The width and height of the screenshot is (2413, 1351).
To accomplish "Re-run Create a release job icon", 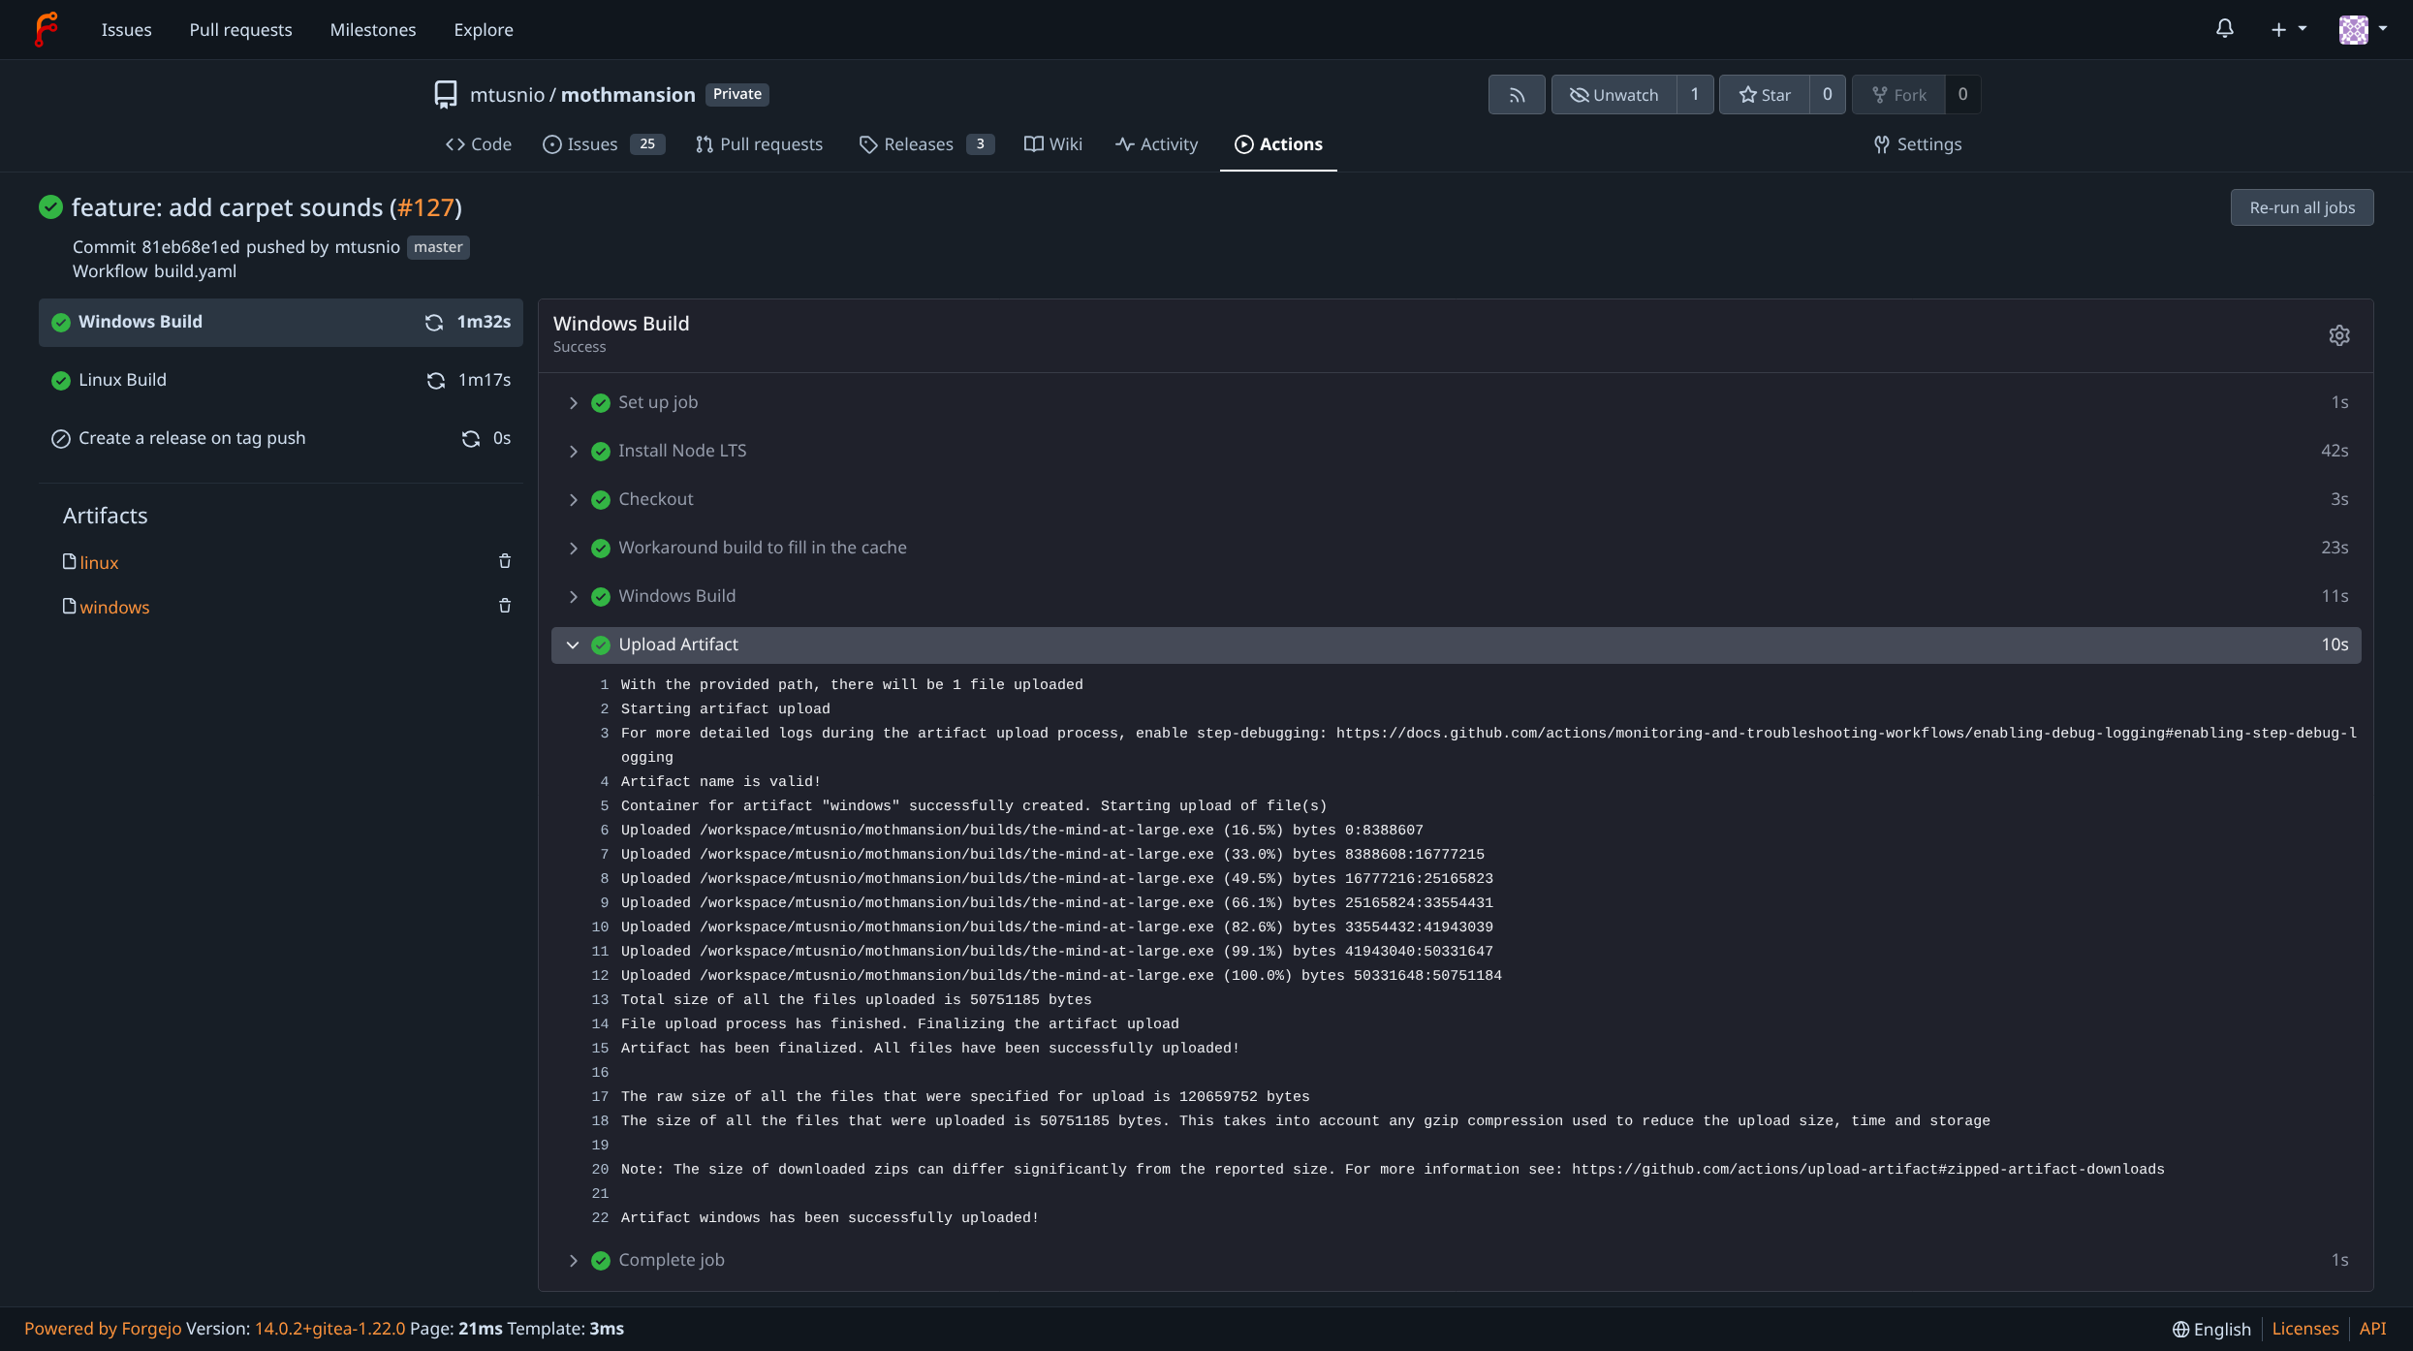I will (471, 439).
